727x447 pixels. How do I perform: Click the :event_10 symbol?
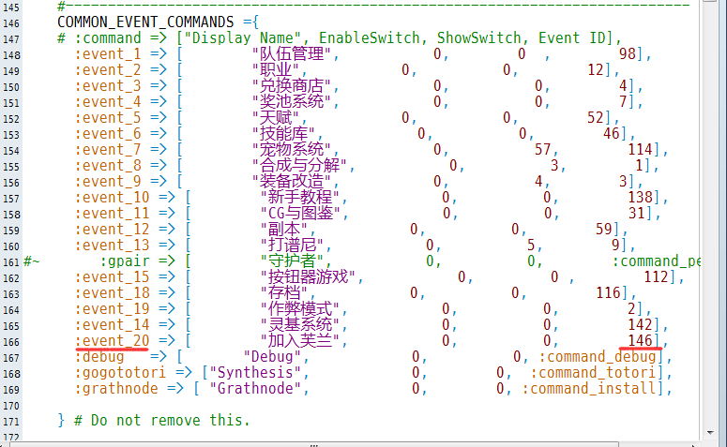pyautogui.click(x=112, y=198)
